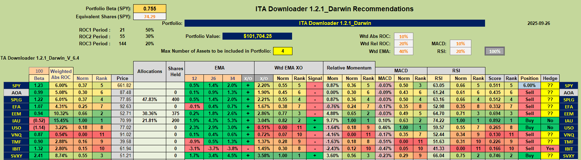The width and height of the screenshot is (581, 160).
Task: Select the Wtd Rel ROC 20% cell
Action: [404, 44]
